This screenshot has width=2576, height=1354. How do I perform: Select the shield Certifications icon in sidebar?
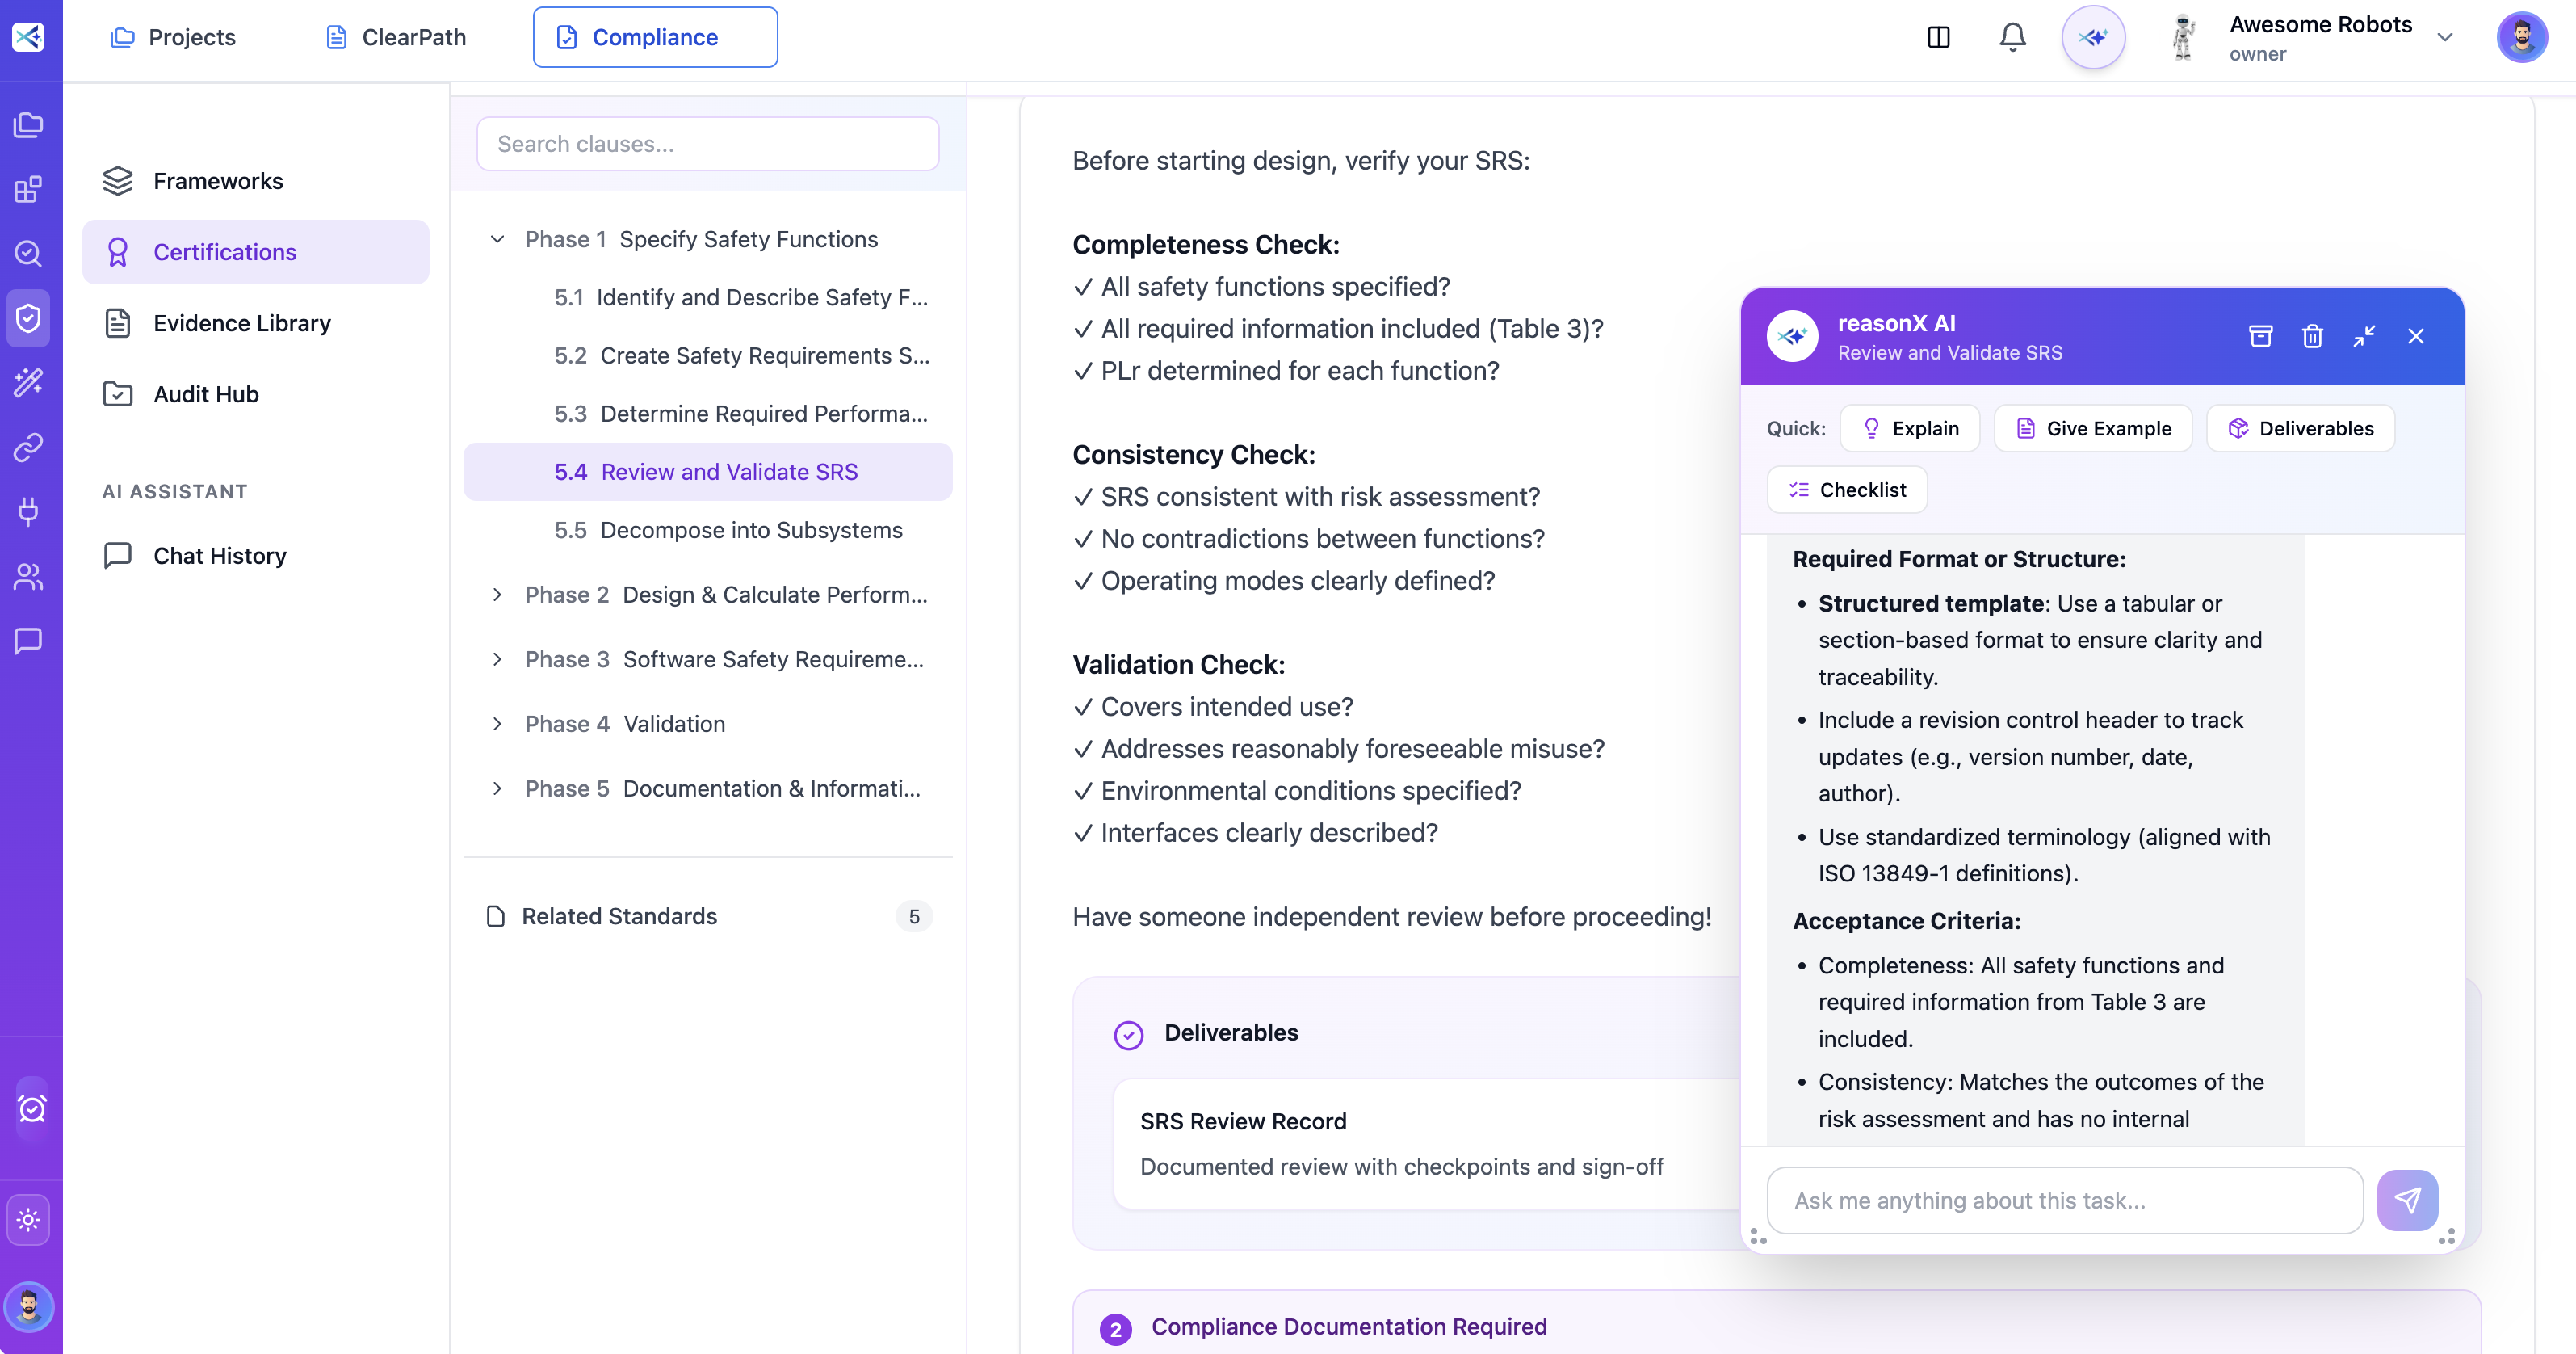[28, 317]
